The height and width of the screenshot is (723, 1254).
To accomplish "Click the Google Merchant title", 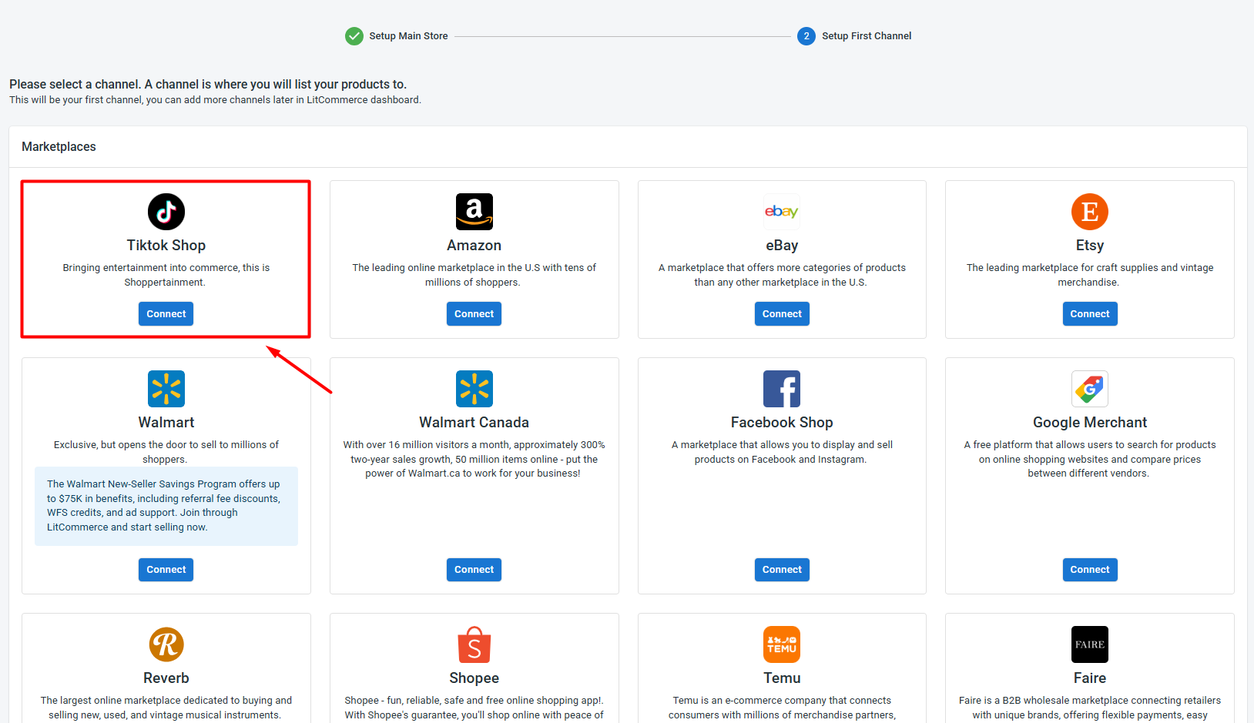I will click(x=1090, y=423).
